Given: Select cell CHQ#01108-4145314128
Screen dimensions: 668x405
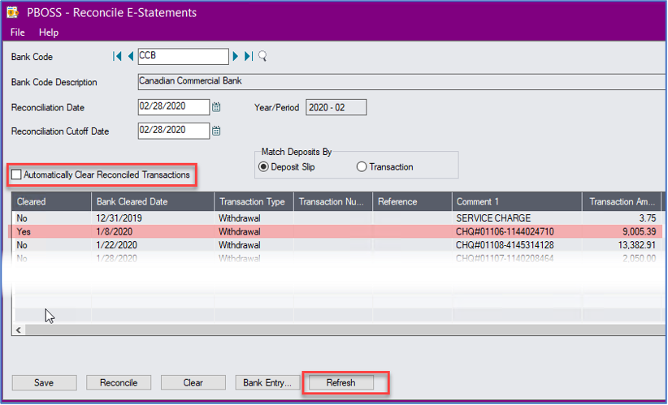Looking at the screenshot, I should click(x=517, y=245).
